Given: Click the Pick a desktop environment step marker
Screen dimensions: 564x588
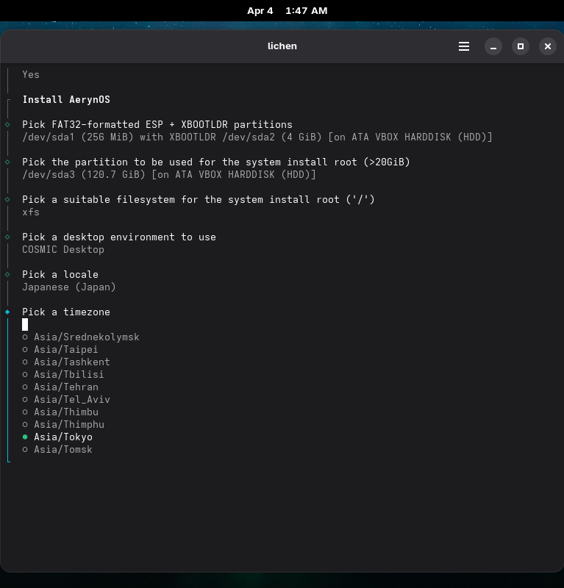Looking at the screenshot, I should pos(7,237).
